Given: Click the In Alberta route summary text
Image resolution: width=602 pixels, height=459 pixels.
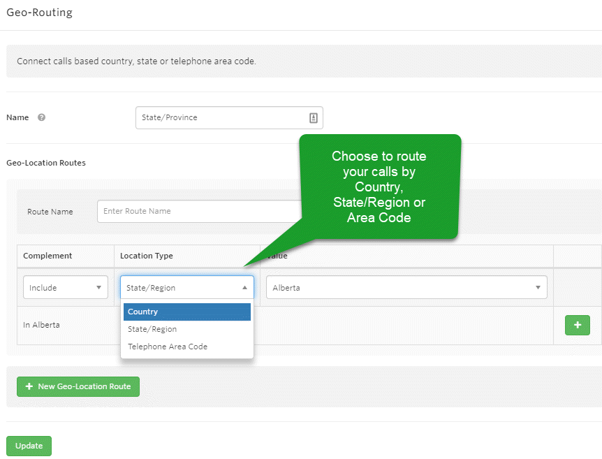Looking at the screenshot, I should [41, 325].
